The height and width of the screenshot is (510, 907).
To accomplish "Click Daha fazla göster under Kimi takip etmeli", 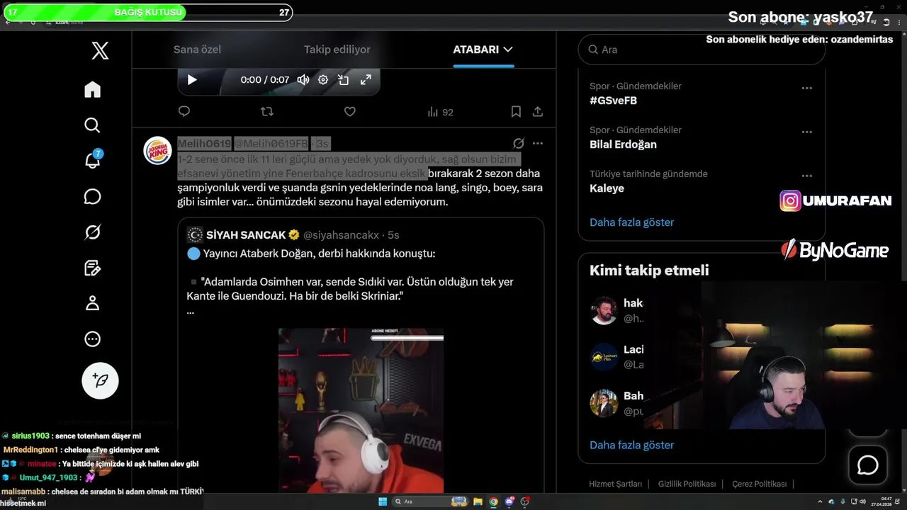I will coord(631,446).
